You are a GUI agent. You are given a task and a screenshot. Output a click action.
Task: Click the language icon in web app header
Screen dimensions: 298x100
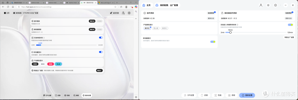pos(123,13)
